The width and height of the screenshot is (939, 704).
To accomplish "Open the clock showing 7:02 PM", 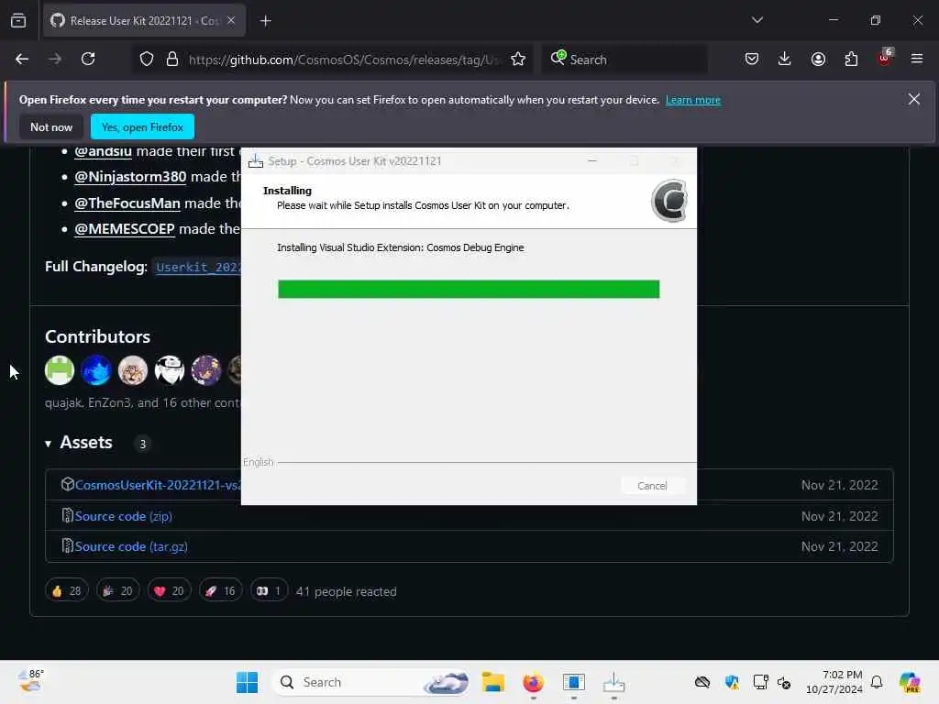I will pyautogui.click(x=834, y=682).
